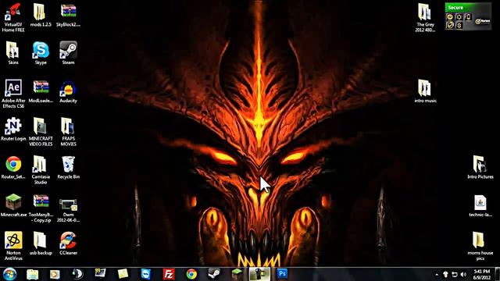Screen dimensions: 500x281
Task: Open the volume control in system tray
Action: [x=463, y=274]
